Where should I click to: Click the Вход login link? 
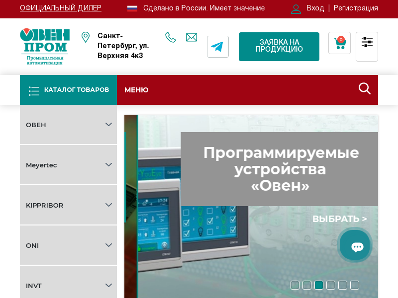(x=315, y=8)
